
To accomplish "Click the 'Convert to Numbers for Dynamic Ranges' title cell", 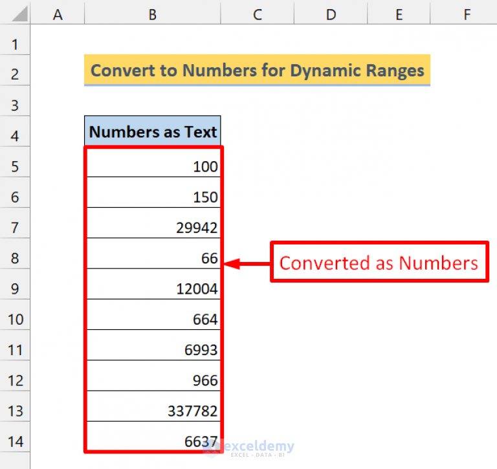I will (257, 70).
